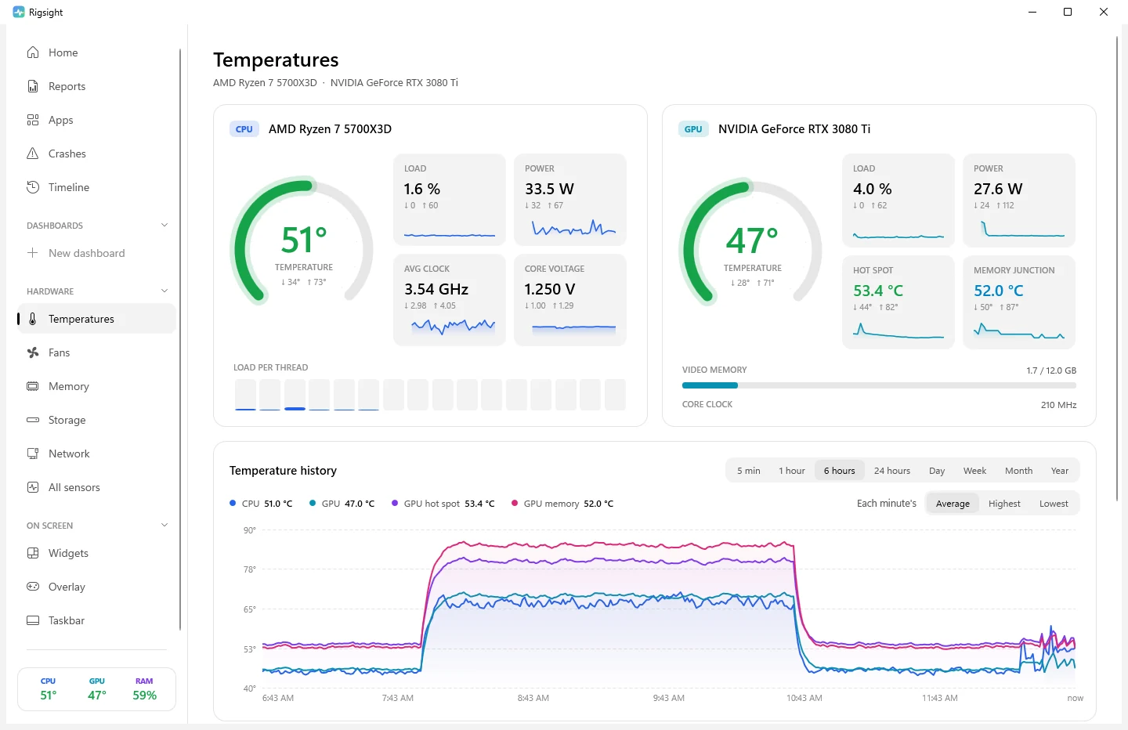The image size is (1128, 730).
Task: Switch history range to 1 hour
Action: pos(791,471)
